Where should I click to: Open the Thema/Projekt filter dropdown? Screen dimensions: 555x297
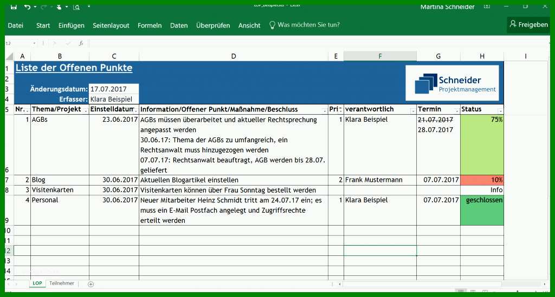click(x=86, y=111)
